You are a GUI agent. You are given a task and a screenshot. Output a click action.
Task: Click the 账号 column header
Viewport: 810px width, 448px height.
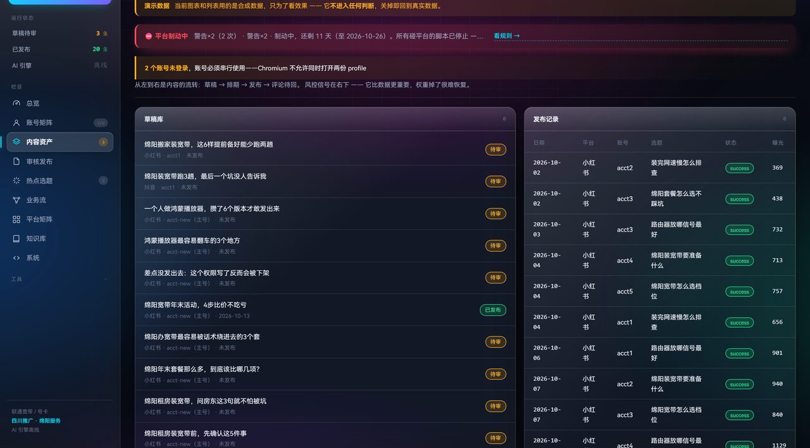[623, 143]
